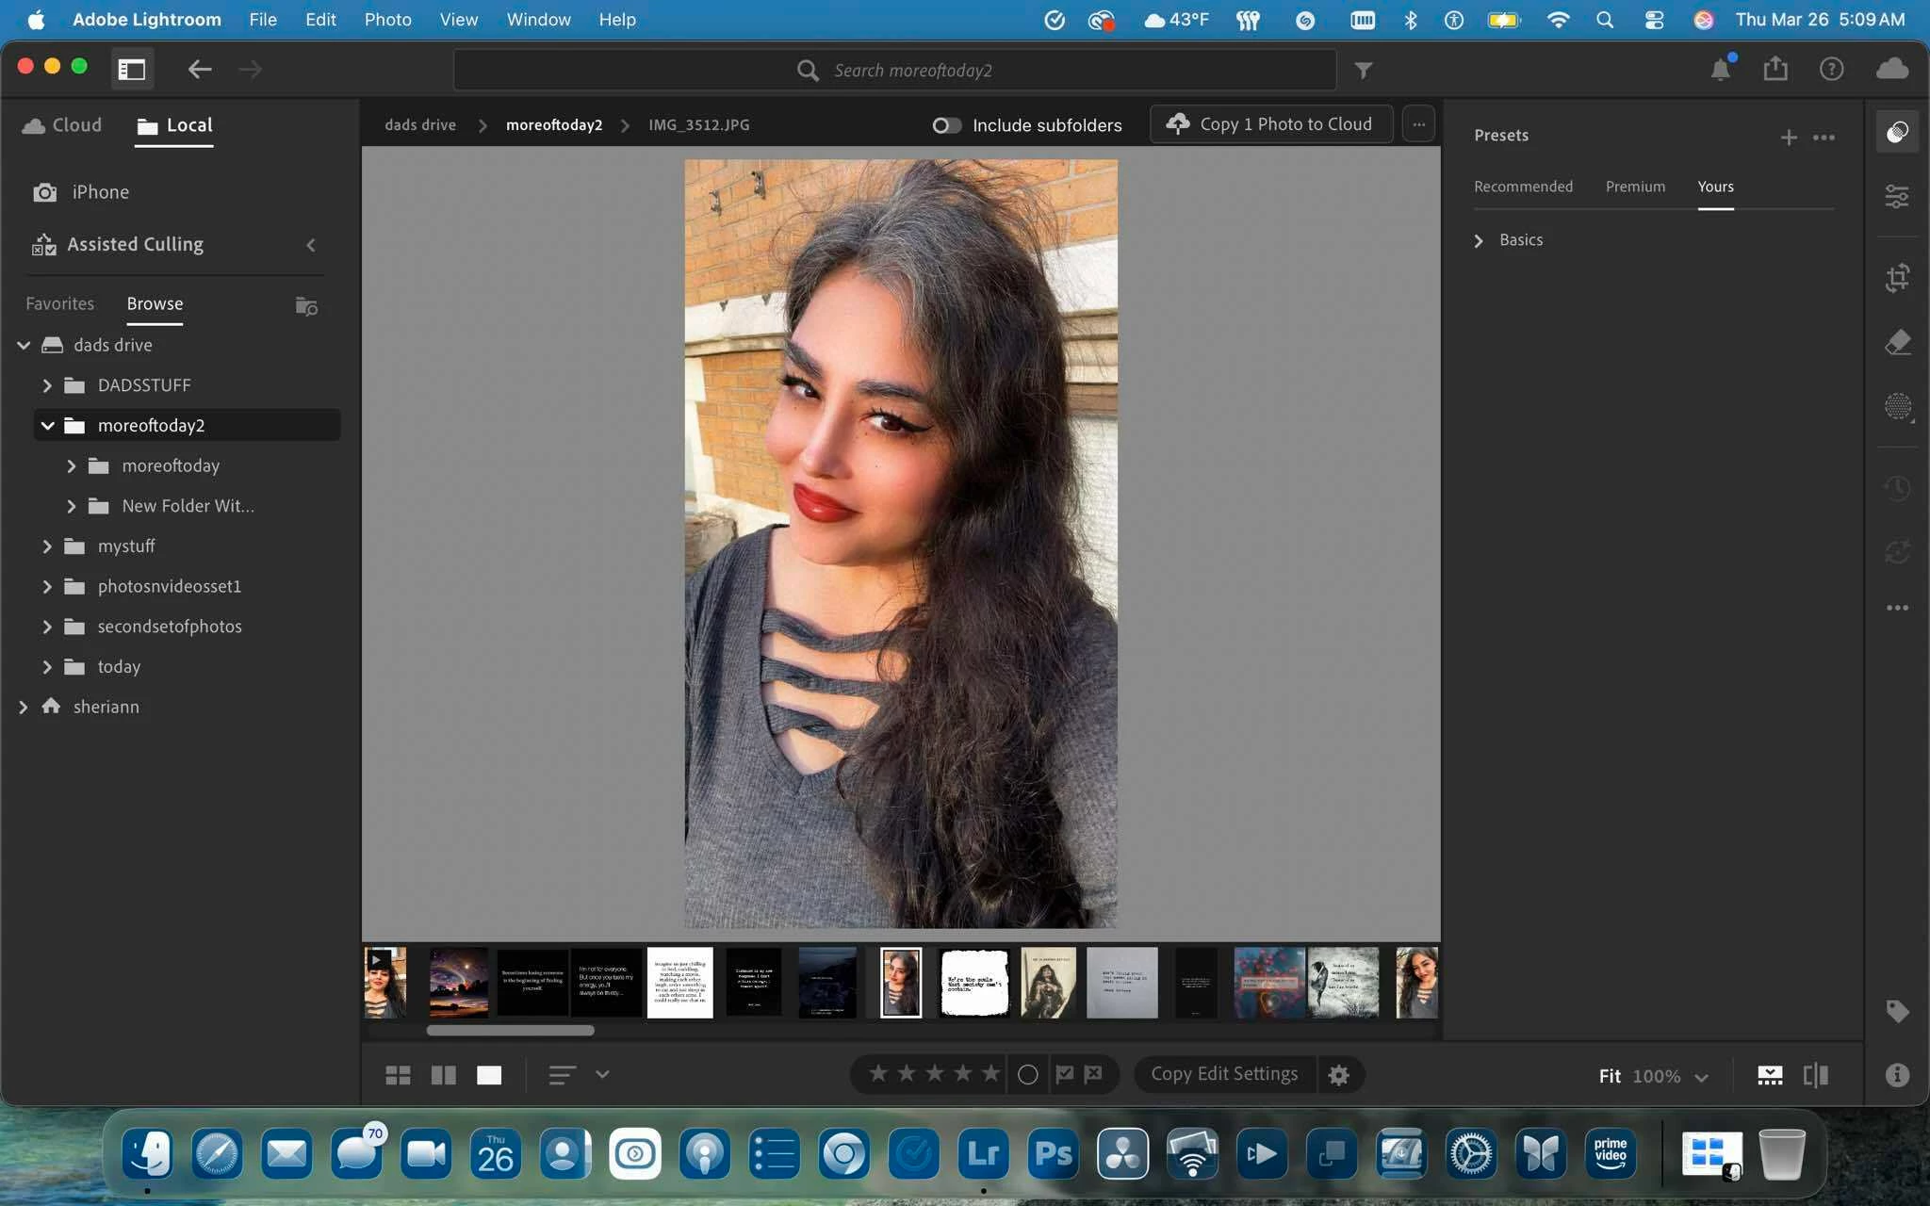Select the Crop and Rotate tool
Viewport: 1930px width, 1206px height.
[x=1896, y=278]
